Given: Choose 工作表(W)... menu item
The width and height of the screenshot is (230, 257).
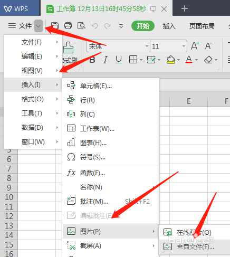Looking at the screenshot, I should (111, 128).
